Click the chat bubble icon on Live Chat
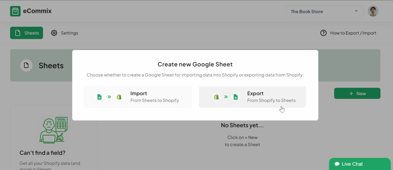This screenshot has width=393, height=170. pos(337,164)
